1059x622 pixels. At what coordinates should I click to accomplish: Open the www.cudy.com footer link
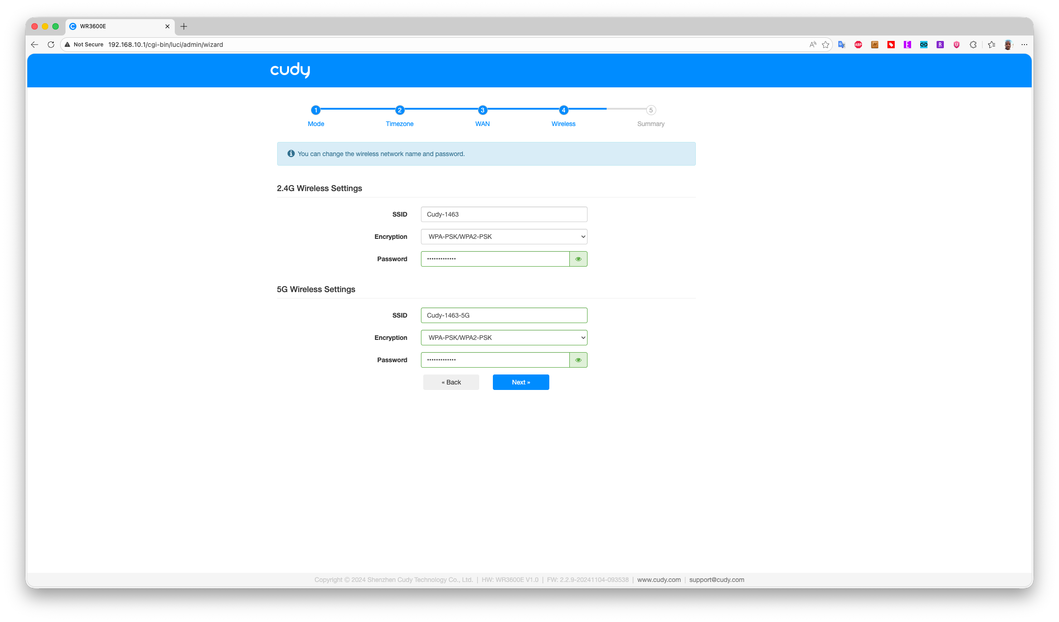(x=659, y=580)
